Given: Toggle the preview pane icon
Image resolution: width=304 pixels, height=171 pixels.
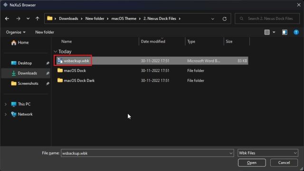Looking at the screenshot, I should 285,32.
